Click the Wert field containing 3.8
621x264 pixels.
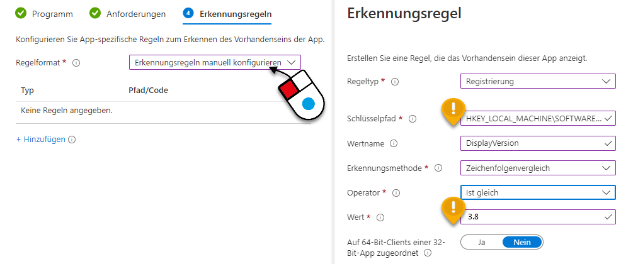pos(538,217)
